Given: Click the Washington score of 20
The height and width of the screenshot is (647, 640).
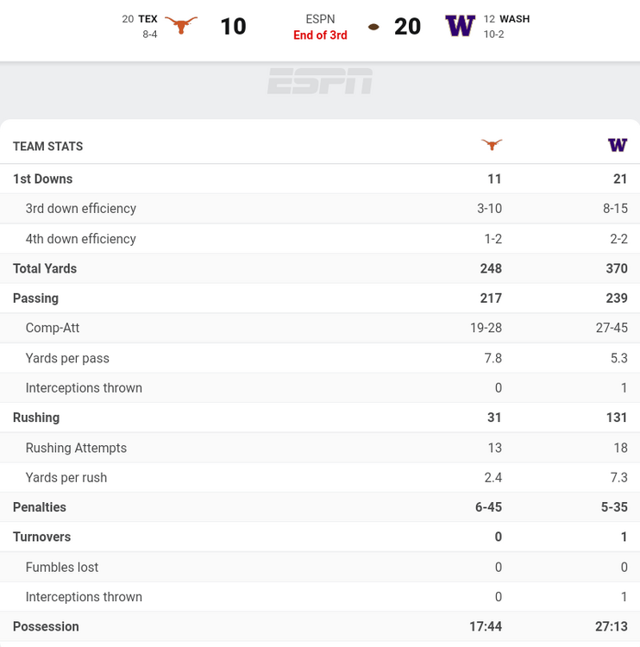Looking at the screenshot, I should coord(407,27).
